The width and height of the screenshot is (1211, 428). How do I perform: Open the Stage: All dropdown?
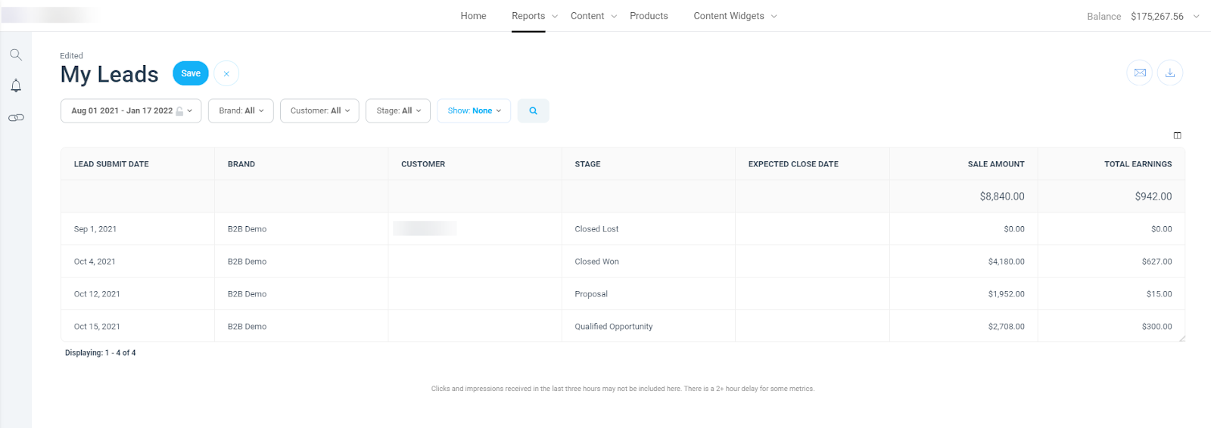pyautogui.click(x=398, y=110)
